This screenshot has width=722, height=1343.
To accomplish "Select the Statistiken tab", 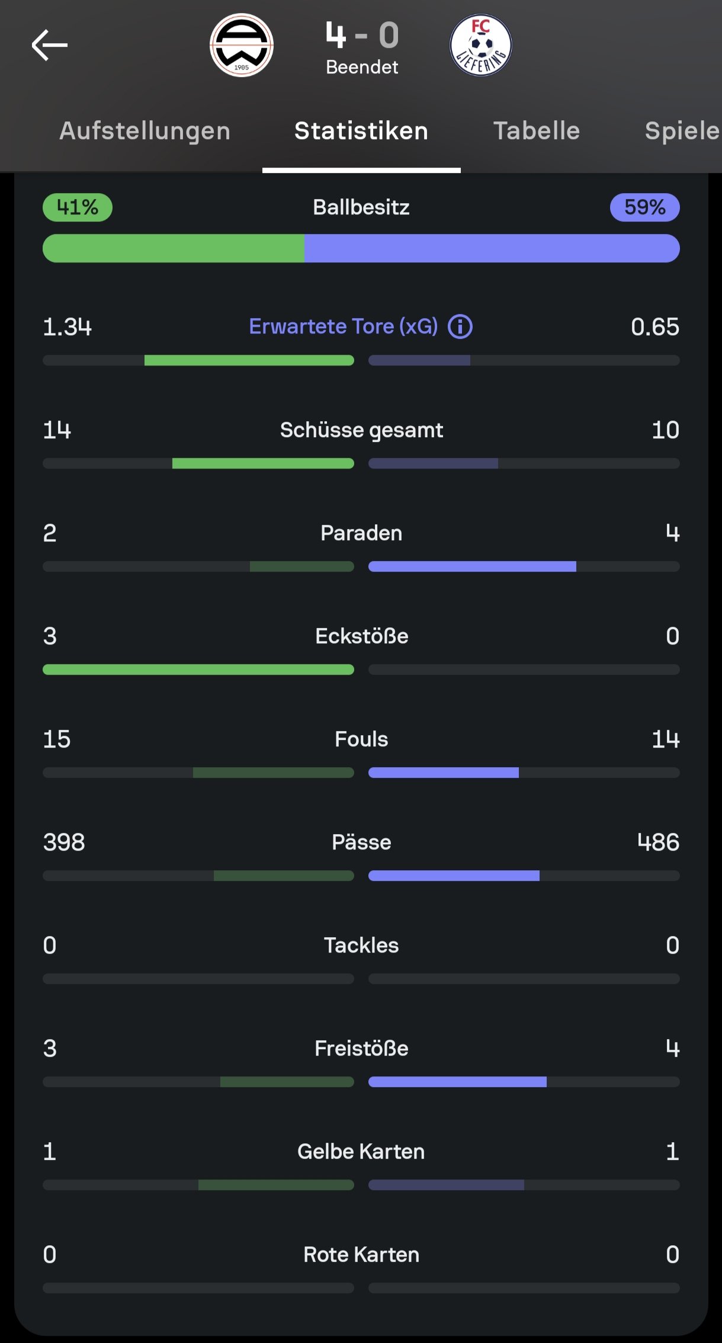I will [x=361, y=131].
